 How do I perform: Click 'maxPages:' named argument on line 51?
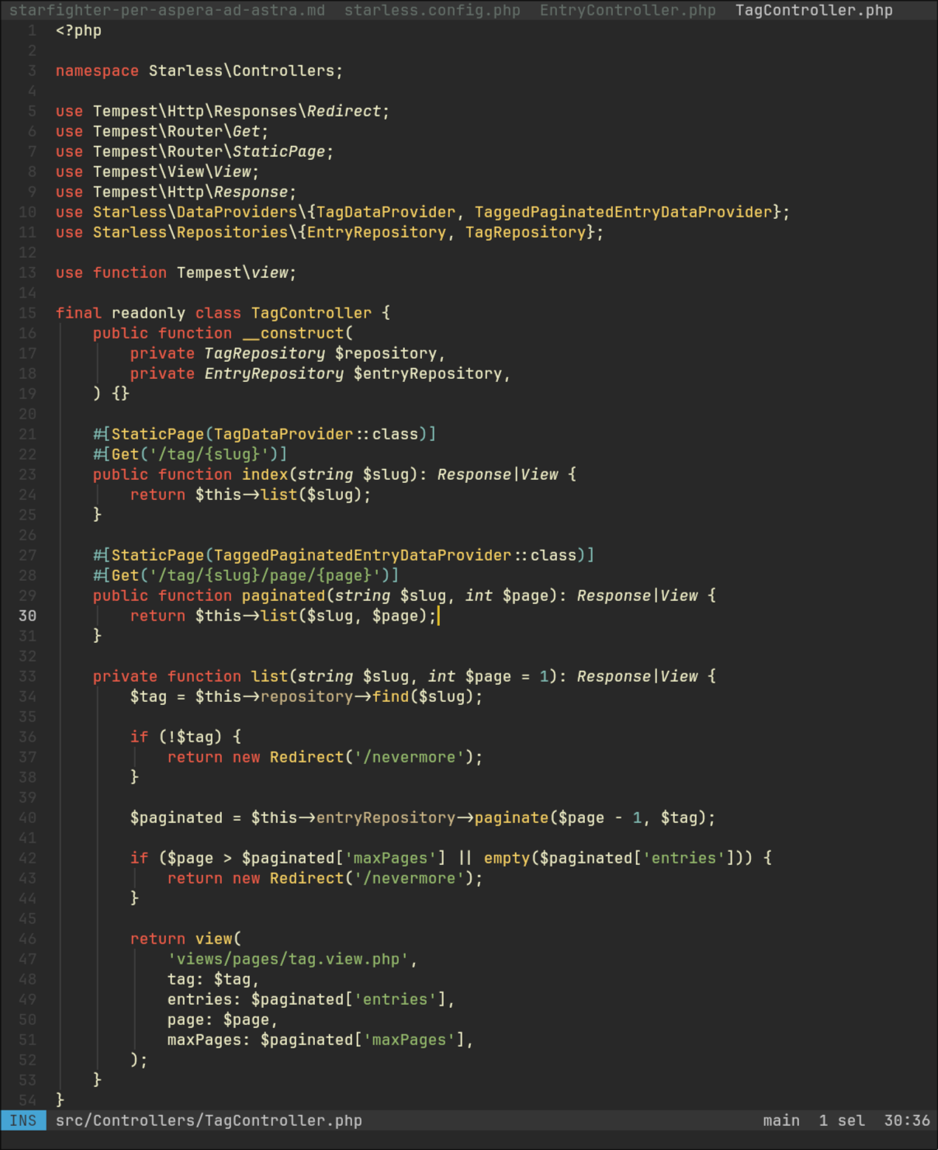tap(209, 1040)
